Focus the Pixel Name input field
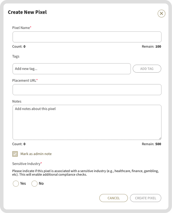 tap(87, 37)
